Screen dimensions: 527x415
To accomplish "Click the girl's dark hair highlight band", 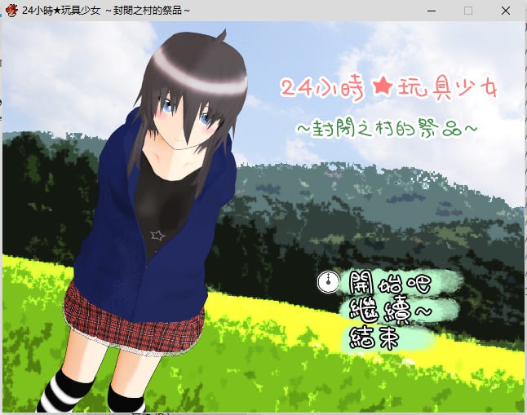I will (x=204, y=75).
